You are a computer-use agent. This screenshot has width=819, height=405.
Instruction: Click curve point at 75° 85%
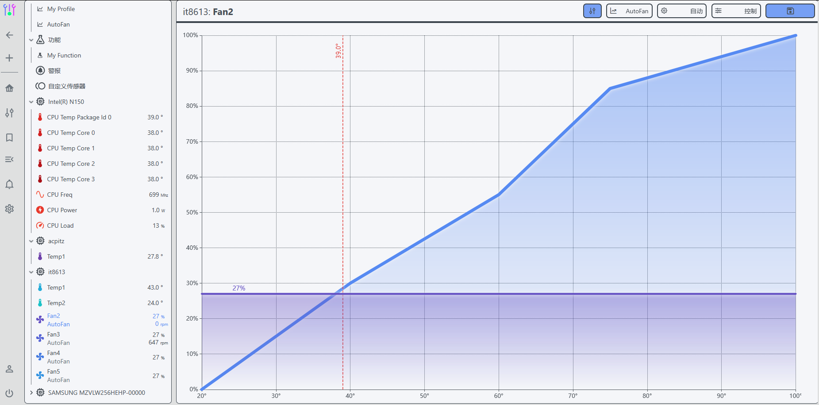(x=610, y=88)
